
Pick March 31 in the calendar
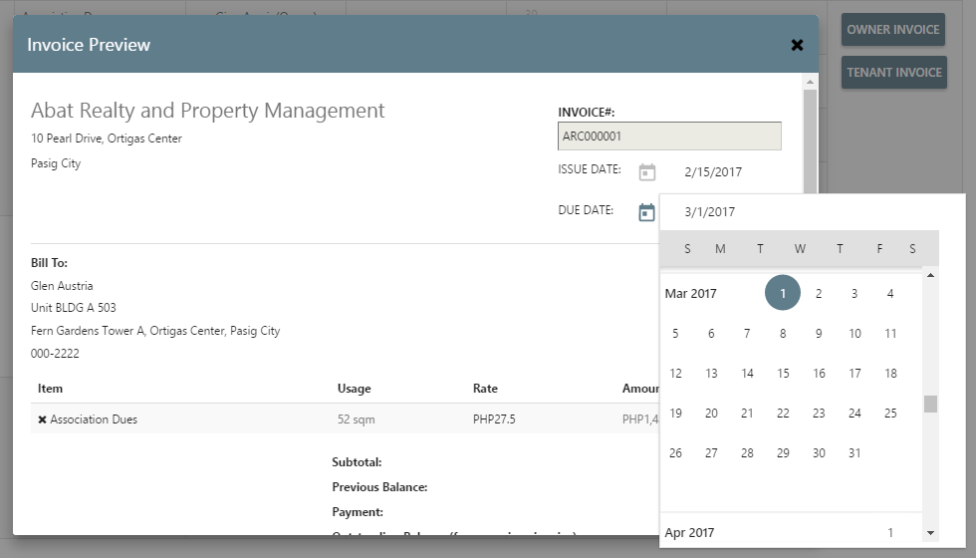854,452
